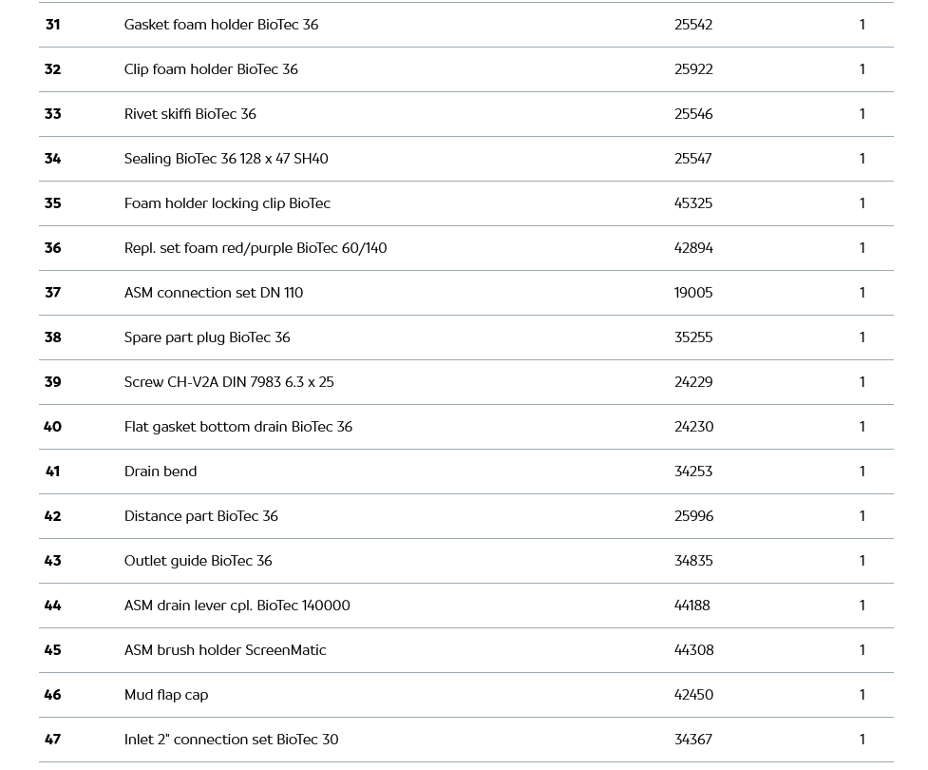Select part number 35255
The width and height of the screenshot is (928, 770).
tap(693, 337)
